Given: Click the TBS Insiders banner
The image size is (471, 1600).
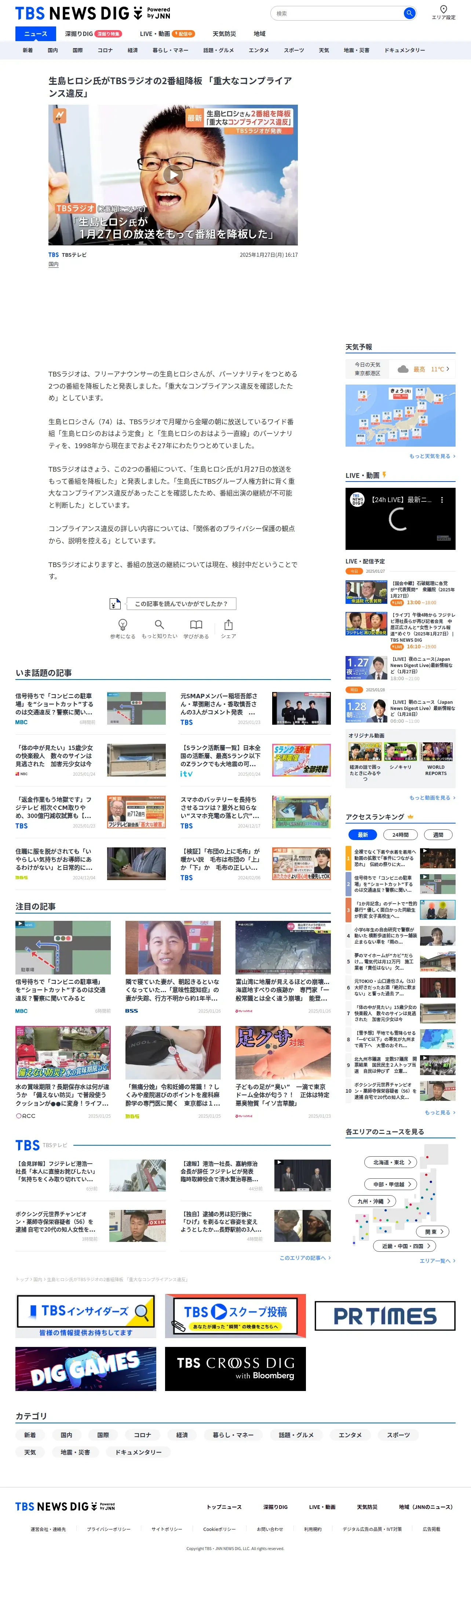Looking at the screenshot, I should click(85, 1316).
